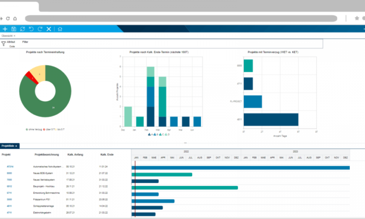The width and height of the screenshot is (365, 219).
Task: Open project link 4811 in project list
Action: [9, 206]
